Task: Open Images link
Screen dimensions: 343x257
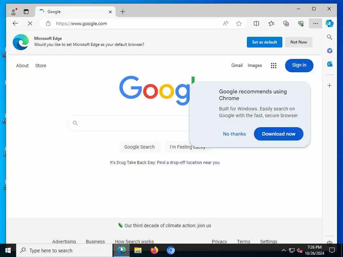Action: point(255,65)
